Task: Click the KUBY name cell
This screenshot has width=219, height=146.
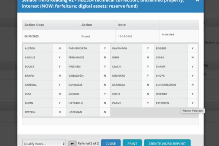Action: (x=126, y=57)
